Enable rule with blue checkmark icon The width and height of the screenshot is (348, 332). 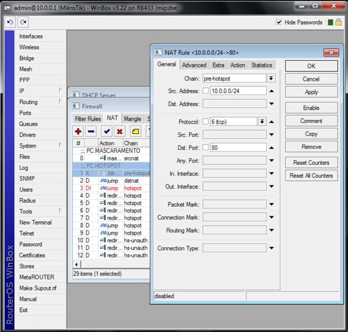107,132
